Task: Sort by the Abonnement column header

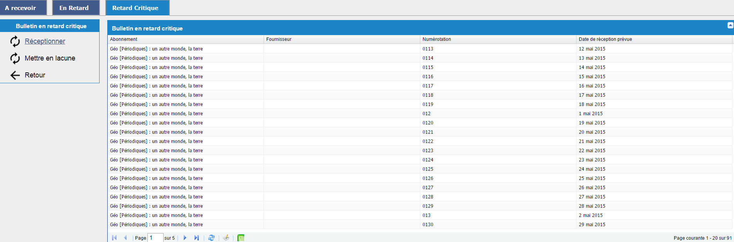Action: (186, 39)
